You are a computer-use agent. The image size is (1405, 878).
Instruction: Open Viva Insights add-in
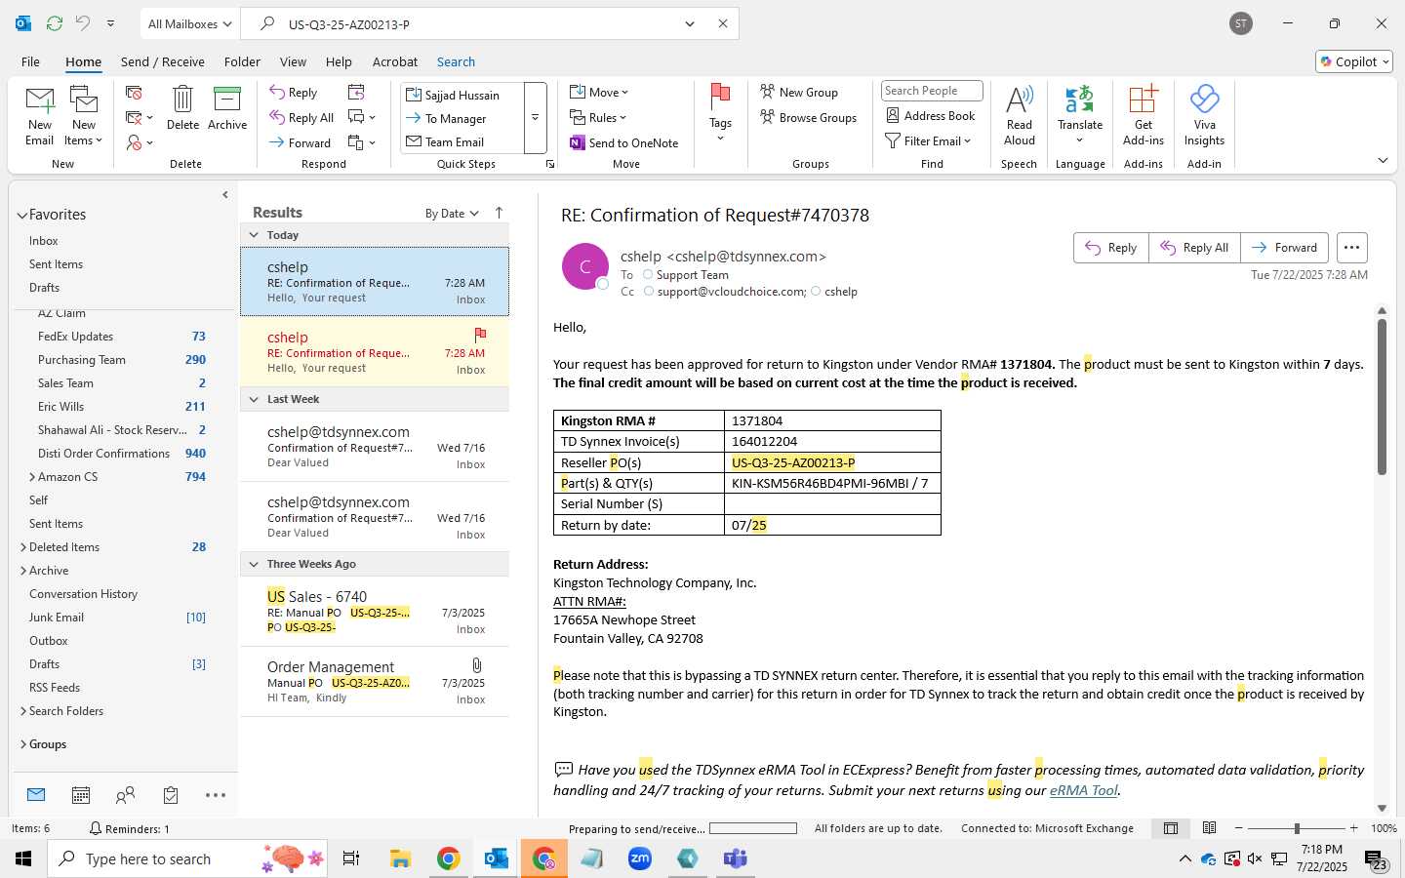tap(1205, 115)
